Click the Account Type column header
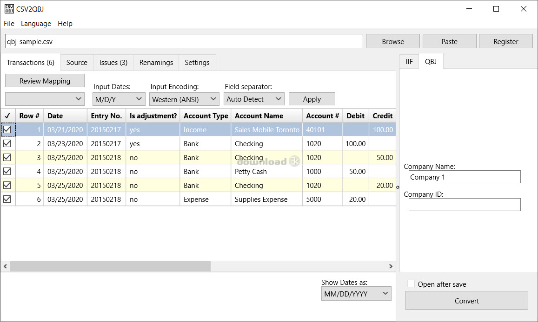Viewport: 538px width, 322px height. point(206,116)
